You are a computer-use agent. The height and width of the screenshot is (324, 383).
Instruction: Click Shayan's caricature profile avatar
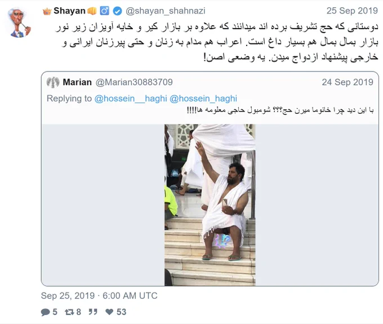pyautogui.click(x=19, y=22)
